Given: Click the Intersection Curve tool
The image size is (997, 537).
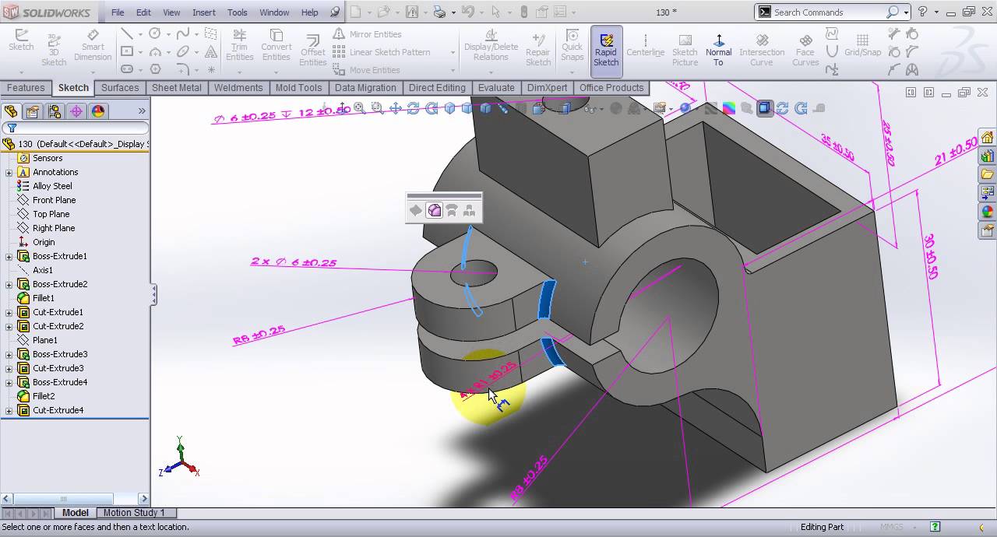Looking at the screenshot, I should click(x=761, y=47).
